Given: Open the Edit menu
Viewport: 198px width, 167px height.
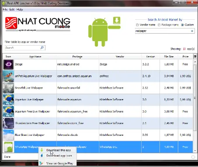Looking at the screenshot, I should [12, 10].
